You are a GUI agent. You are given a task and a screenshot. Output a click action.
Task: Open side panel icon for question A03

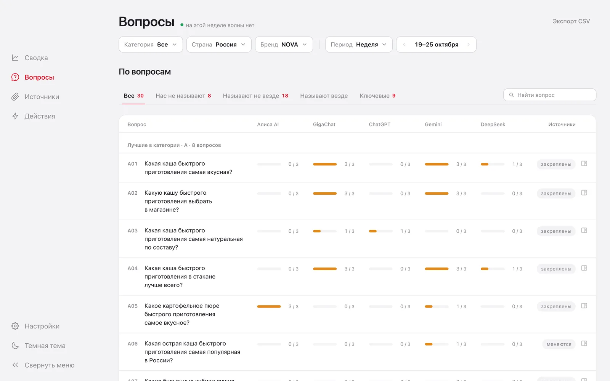click(x=584, y=231)
